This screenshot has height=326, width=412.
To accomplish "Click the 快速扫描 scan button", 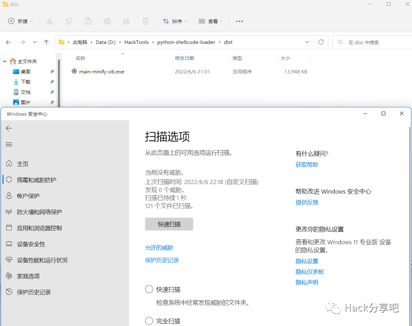I will pyautogui.click(x=169, y=224).
